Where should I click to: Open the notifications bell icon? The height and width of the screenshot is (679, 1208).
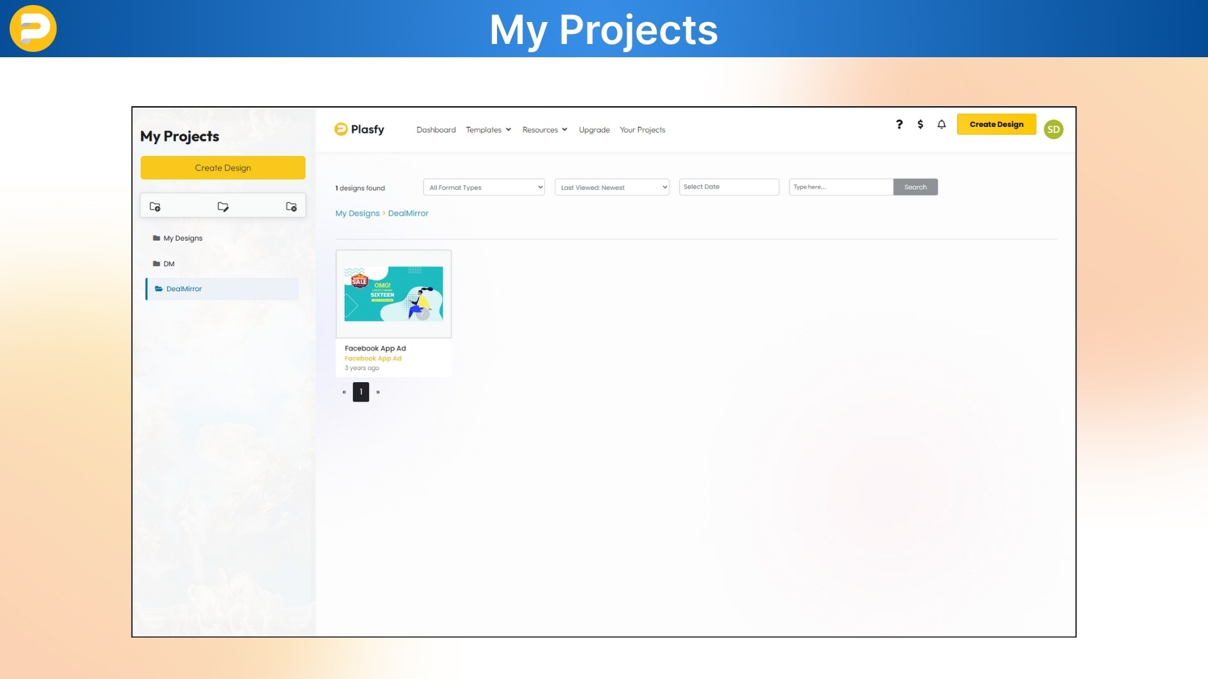(941, 124)
